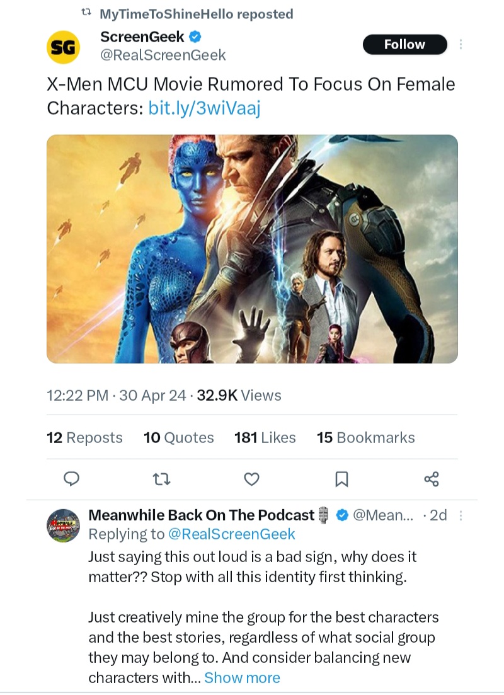Like the tweet with the heart icon
Image resolution: width=504 pixels, height=695 pixels.
[251, 480]
